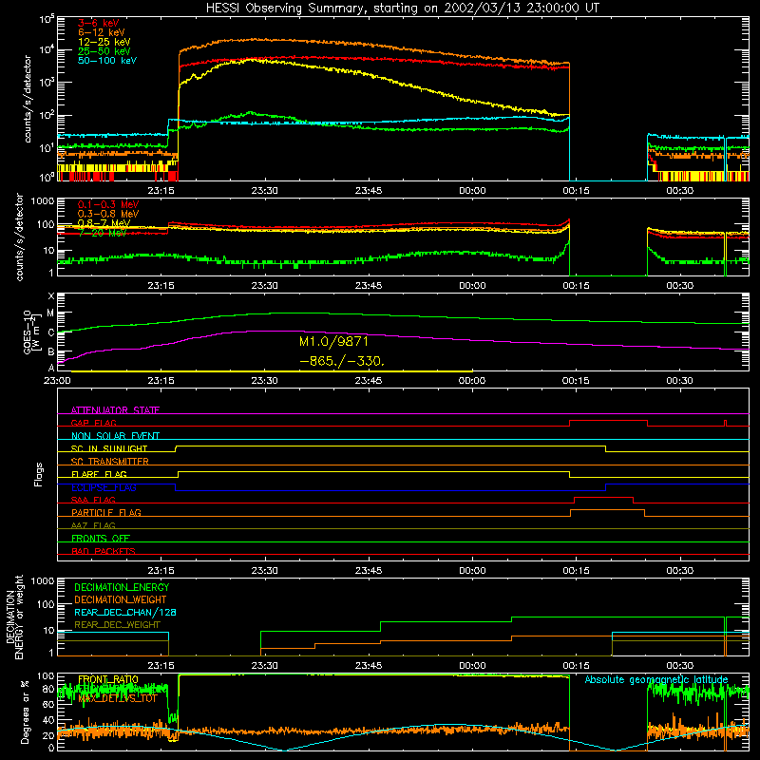
Task: Select the 'Degrees or %' axis label
Action: point(25,712)
